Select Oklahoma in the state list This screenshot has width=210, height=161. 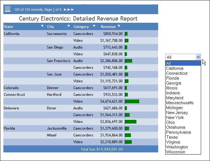pyautogui.click(x=183, y=127)
